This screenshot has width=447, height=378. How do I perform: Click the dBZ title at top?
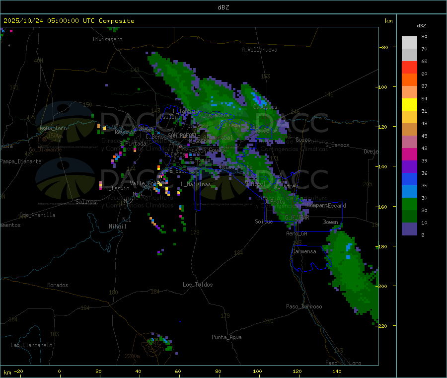(223, 7)
